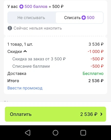This screenshot has width=111, height=140.
Task: Tap the total discount amount '-1 000 ₽'
Action: point(96,52)
